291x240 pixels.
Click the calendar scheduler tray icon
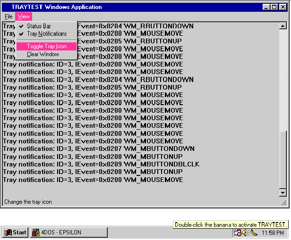[237, 232]
